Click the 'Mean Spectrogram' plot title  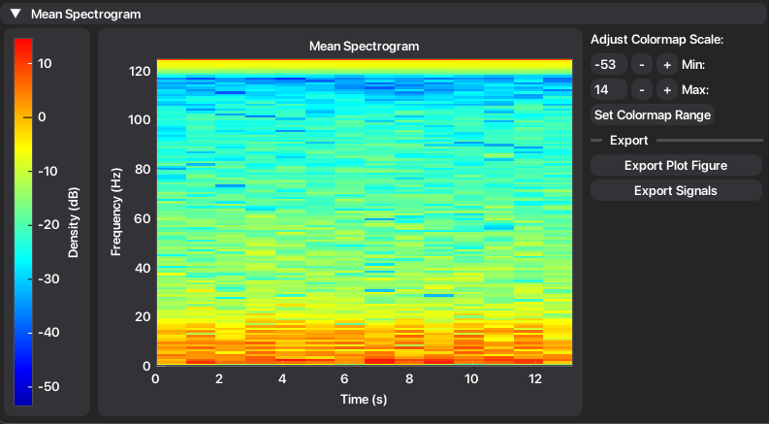tap(365, 47)
